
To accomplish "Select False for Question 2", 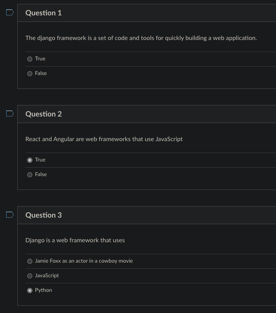I will 30,175.
